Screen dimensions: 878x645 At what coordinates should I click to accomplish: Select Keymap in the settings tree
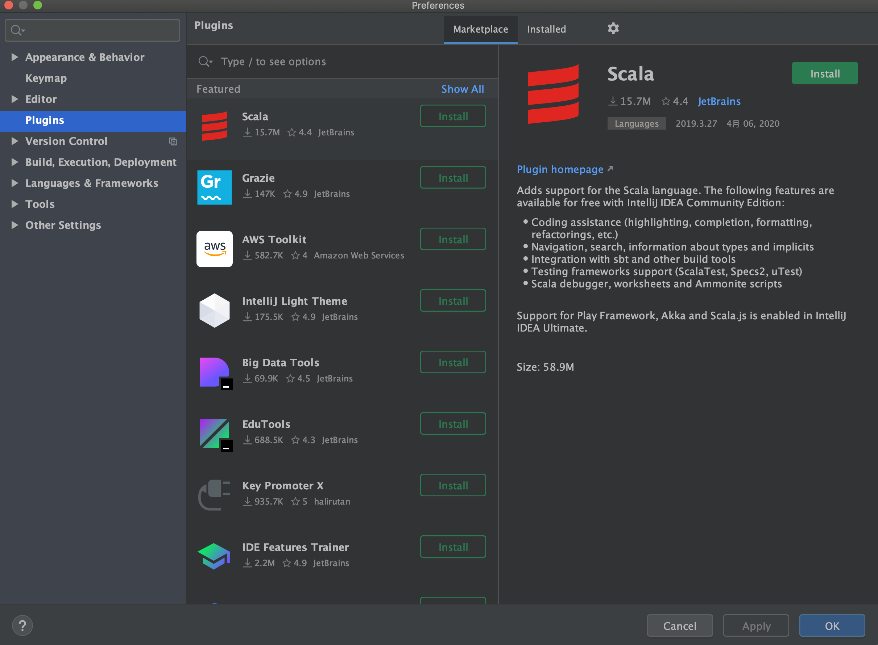(x=46, y=78)
